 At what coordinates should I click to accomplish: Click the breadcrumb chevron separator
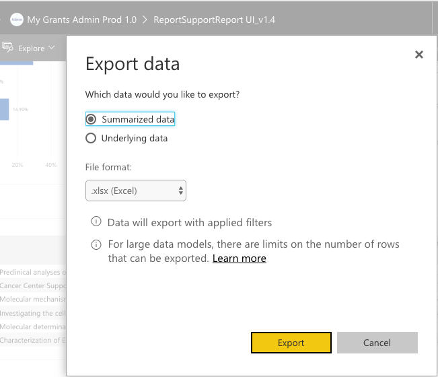145,20
